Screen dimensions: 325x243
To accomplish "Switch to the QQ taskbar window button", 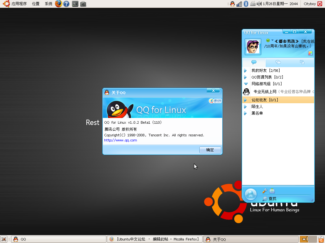I will point(59,239).
